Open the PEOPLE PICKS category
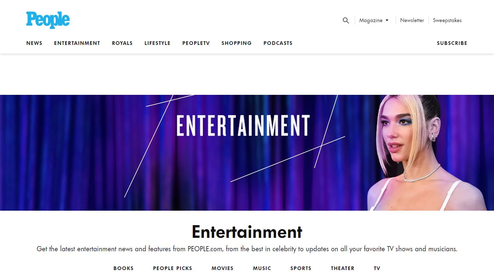The width and height of the screenshot is (494, 278). pos(173,268)
